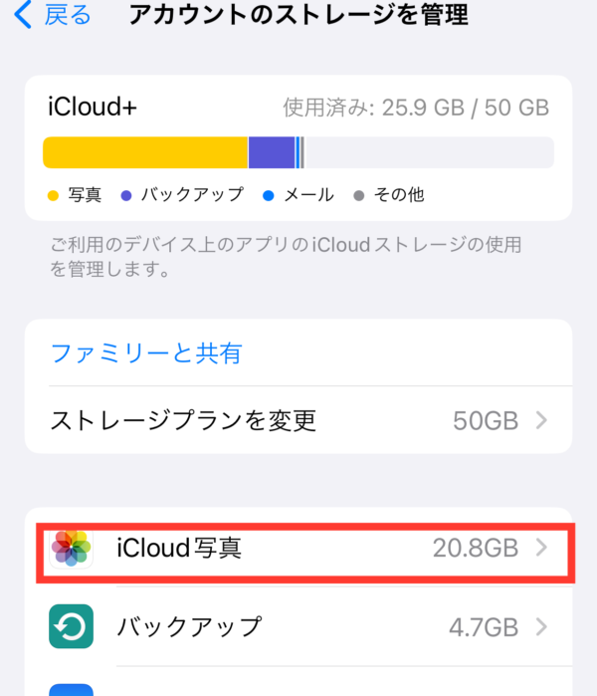Tap purple backup segment of storage bar
Image resolution: width=597 pixels, height=696 pixels.
[x=272, y=152]
